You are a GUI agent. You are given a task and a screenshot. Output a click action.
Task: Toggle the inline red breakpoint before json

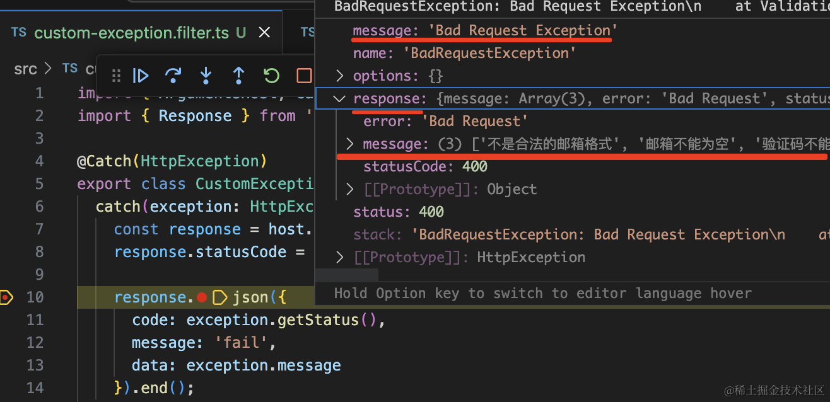pyautogui.click(x=202, y=297)
